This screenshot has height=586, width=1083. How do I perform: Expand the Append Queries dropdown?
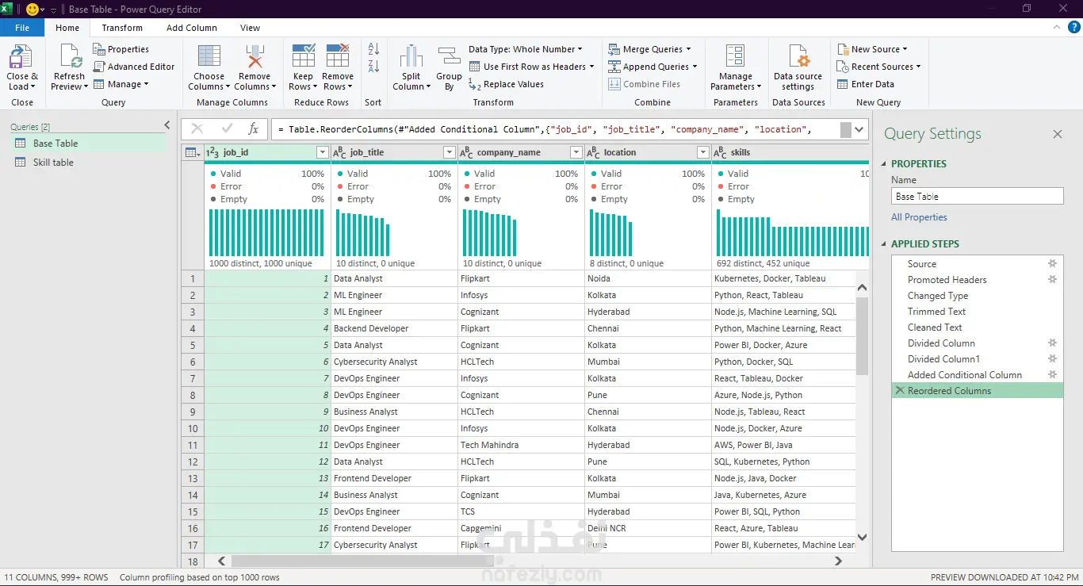click(695, 67)
